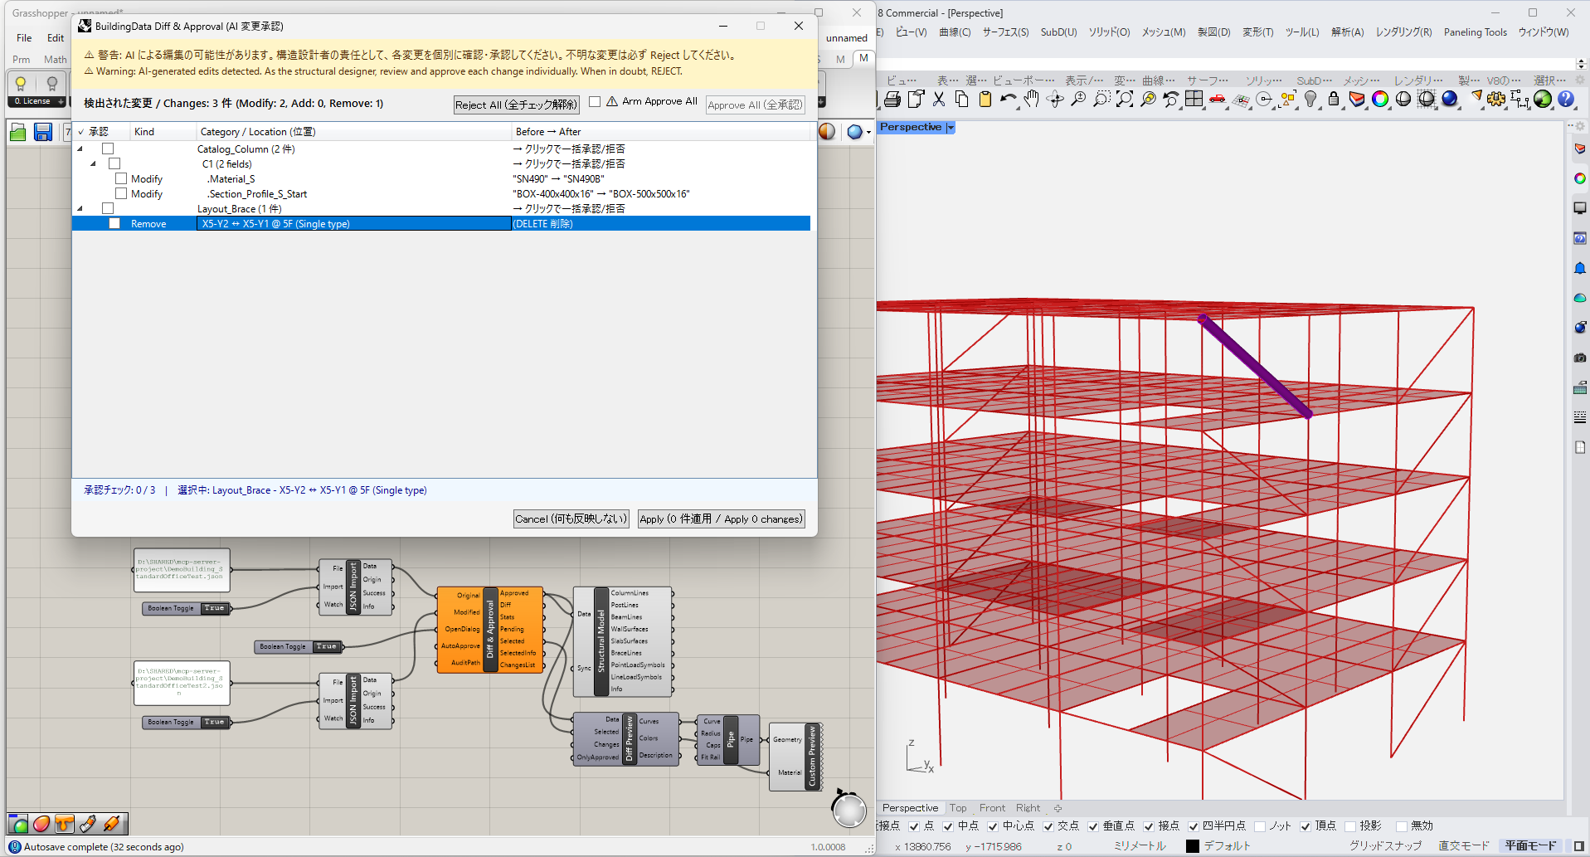Click the Undo arrow icon
This screenshot has width=1590, height=857.
pyautogui.click(x=1008, y=100)
